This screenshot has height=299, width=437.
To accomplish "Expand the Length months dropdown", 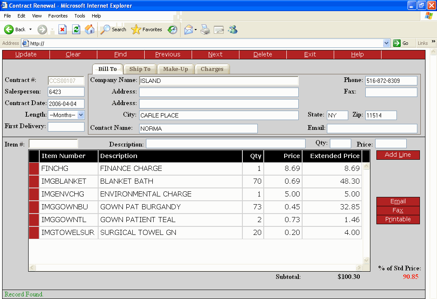I will tap(81, 115).
